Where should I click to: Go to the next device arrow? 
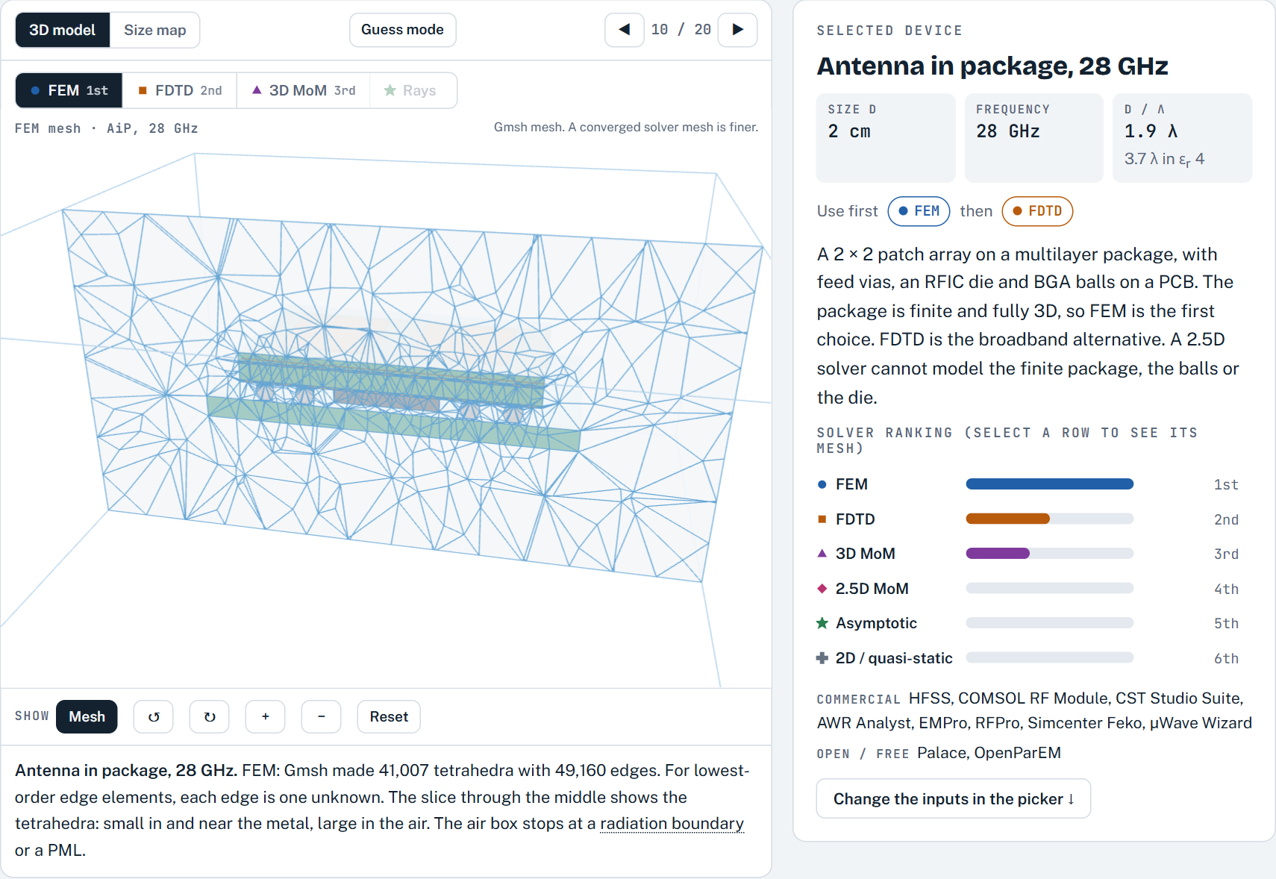[x=737, y=30]
